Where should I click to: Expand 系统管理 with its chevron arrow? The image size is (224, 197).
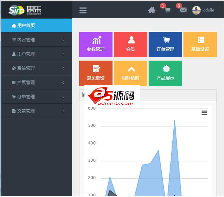(63, 68)
